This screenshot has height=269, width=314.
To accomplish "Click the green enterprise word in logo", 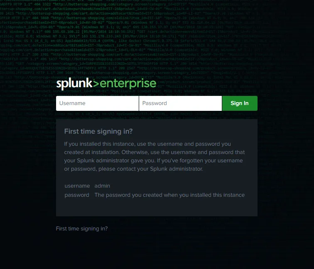I will click(x=128, y=84).
